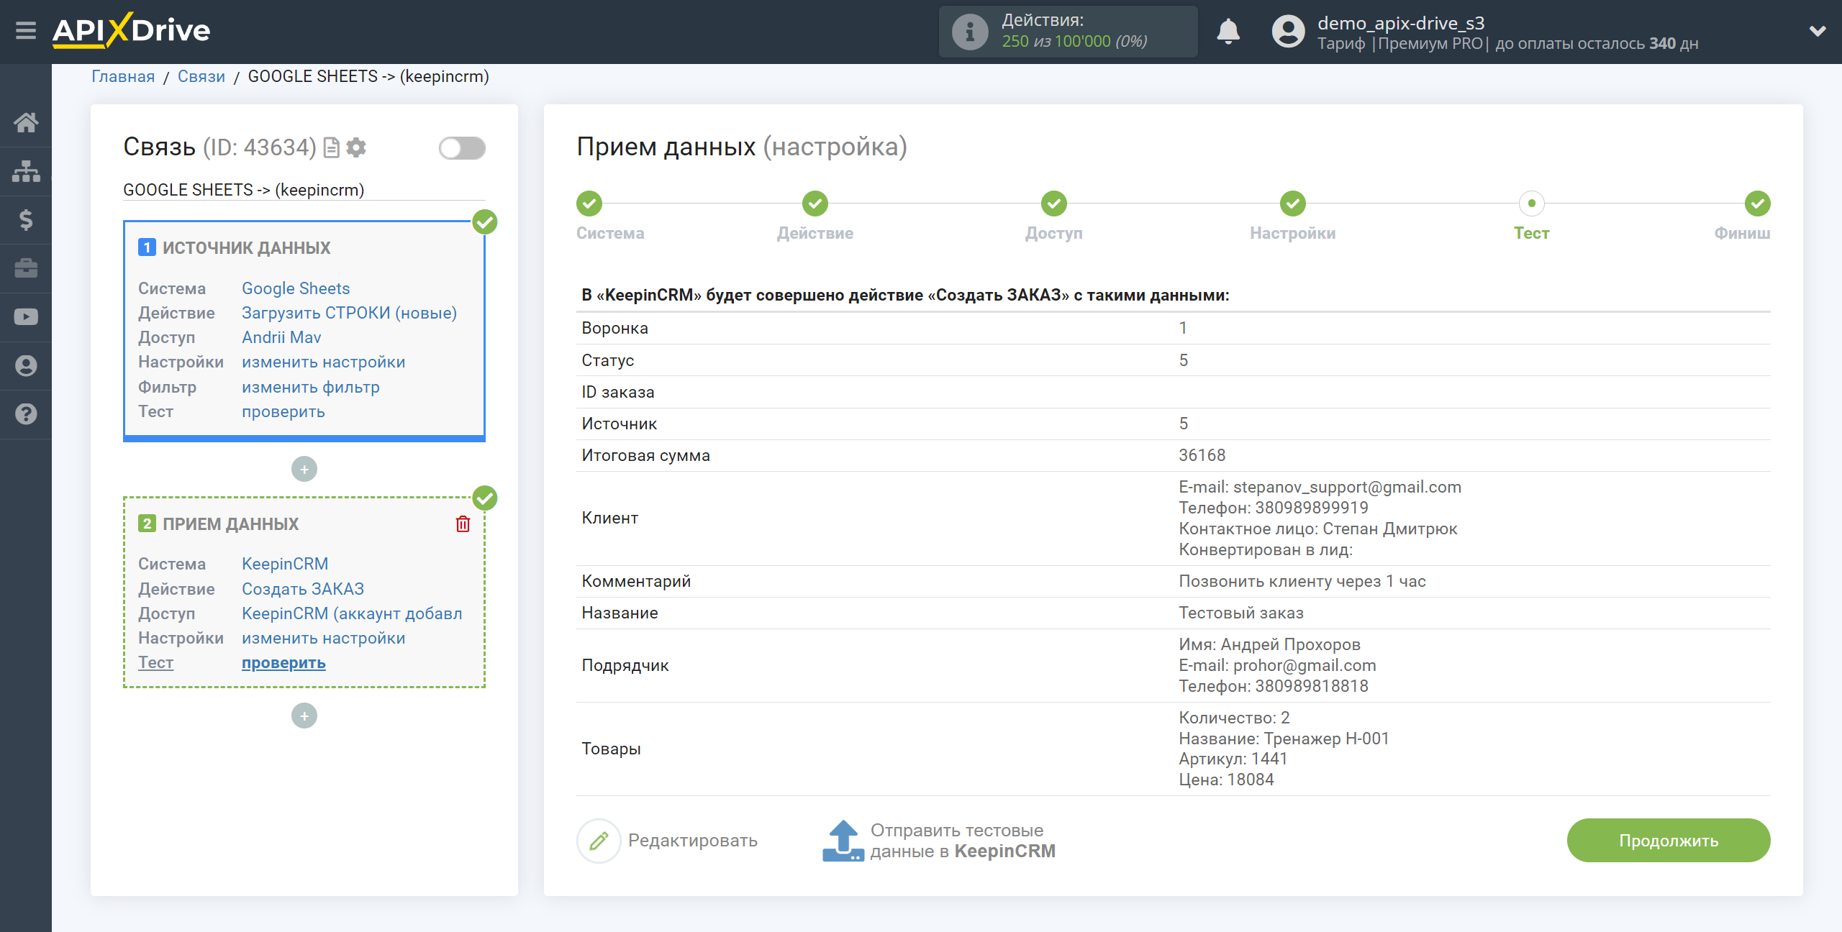Click the Тестовый заказ name value
Viewport: 1842px width, 932px height.
coord(1241,613)
